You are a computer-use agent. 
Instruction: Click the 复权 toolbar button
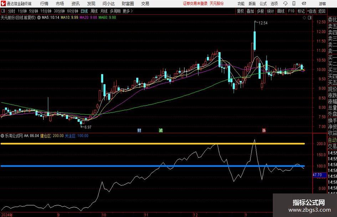coord(240,11)
